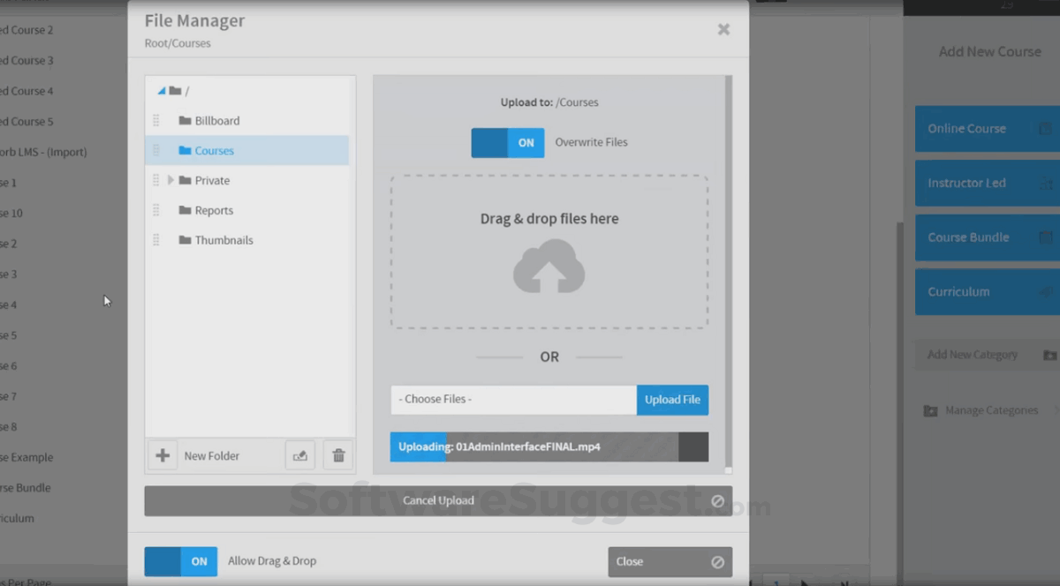Screen dimensions: 1060x586
Task: Create a new folder using the plus icon
Action: pos(162,455)
